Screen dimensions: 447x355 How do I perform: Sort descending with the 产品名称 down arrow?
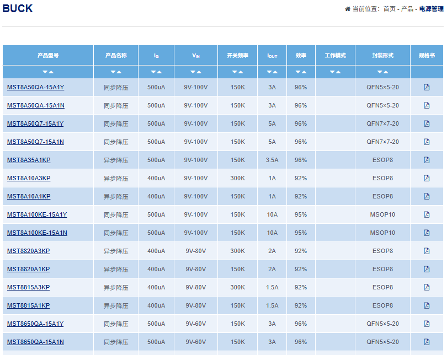tap(113, 72)
